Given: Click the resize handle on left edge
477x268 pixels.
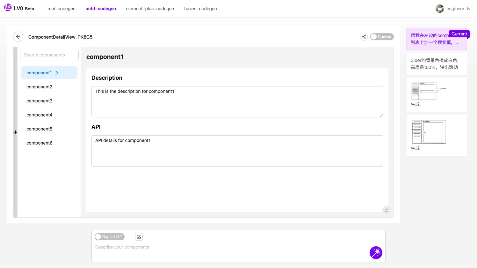Looking at the screenshot, I should pos(15,132).
